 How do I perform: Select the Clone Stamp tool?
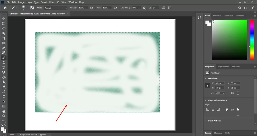click(x=4, y=63)
